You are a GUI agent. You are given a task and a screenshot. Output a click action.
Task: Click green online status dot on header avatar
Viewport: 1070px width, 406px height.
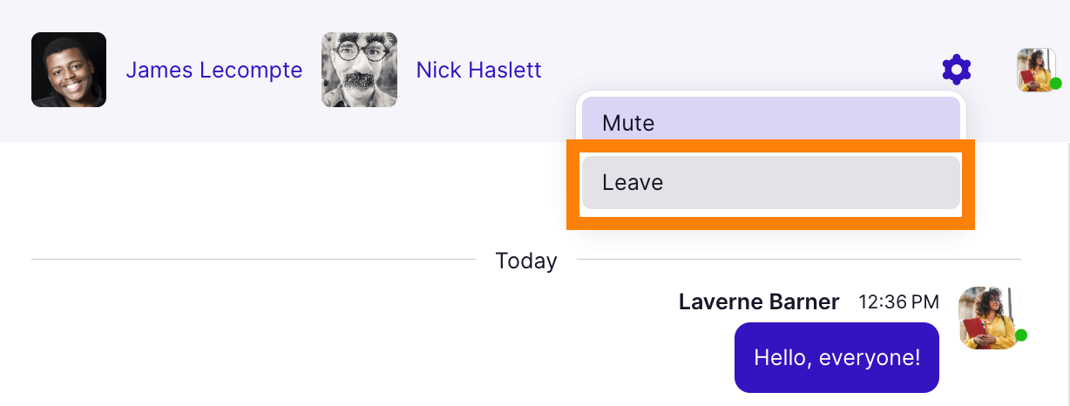point(1055,84)
